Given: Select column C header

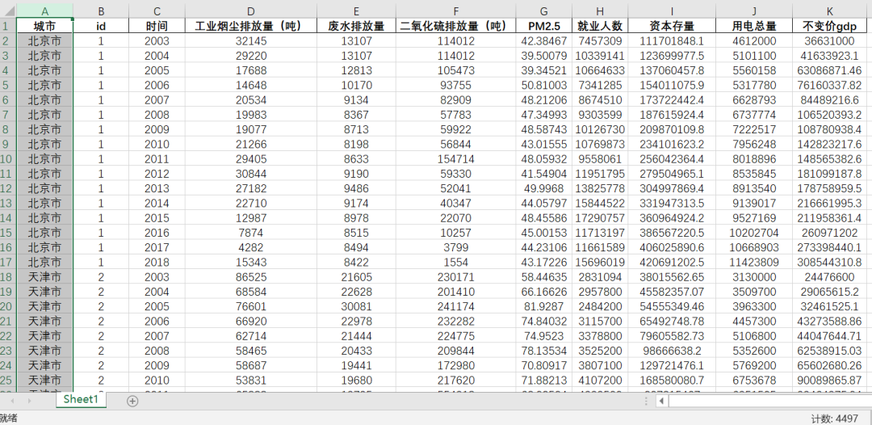Looking at the screenshot, I should click(157, 11).
